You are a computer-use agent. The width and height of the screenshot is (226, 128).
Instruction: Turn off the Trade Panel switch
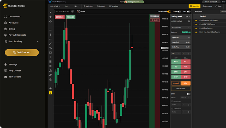click(x=169, y=11)
